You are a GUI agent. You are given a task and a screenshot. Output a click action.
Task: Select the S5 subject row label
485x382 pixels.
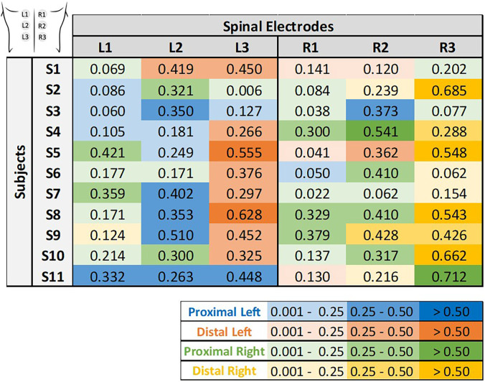52,152
